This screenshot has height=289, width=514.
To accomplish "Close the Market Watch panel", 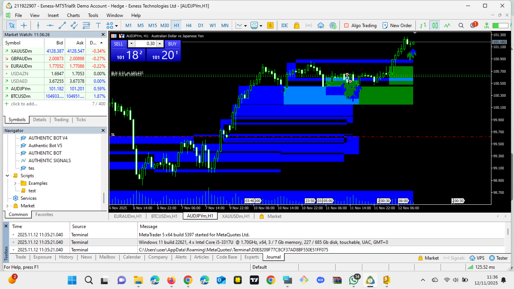I will (103, 34).
